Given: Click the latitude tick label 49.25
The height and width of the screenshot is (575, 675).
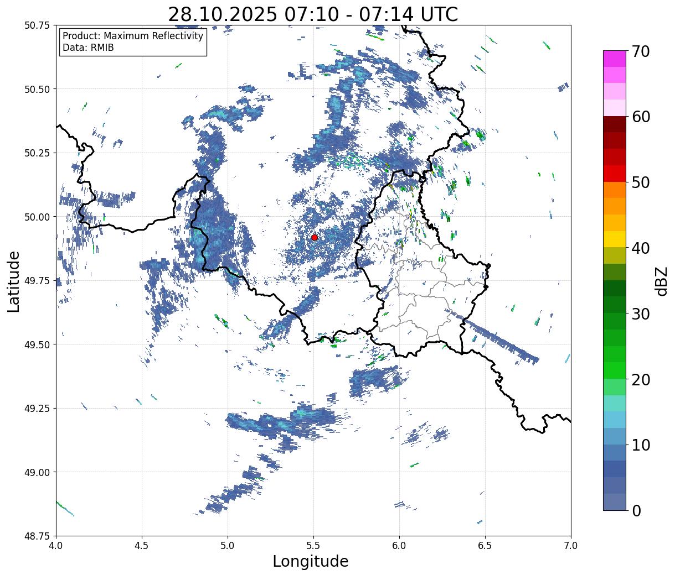Looking at the screenshot, I should (x=37, y=409).
